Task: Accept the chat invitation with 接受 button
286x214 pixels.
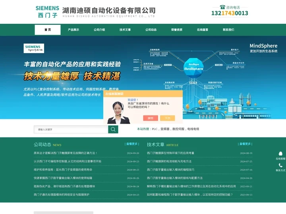Action: point(151,118)
